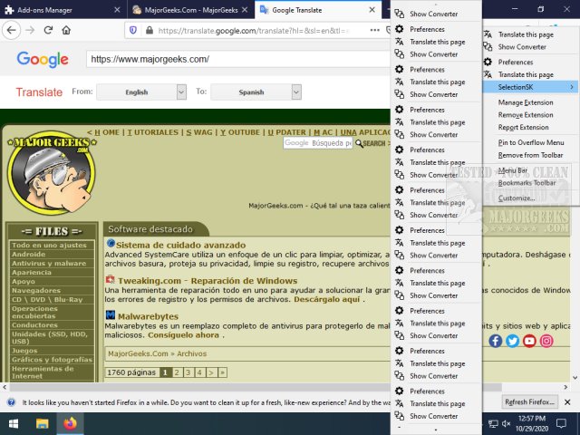The width and height of the screenshot is (580, 435).
Task: Open the Tweaking.com - Reparación de Windows link
Action: coord(208,281)
